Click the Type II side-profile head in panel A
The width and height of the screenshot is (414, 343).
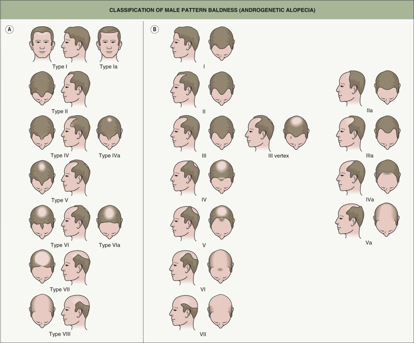(x=76, y=88)
